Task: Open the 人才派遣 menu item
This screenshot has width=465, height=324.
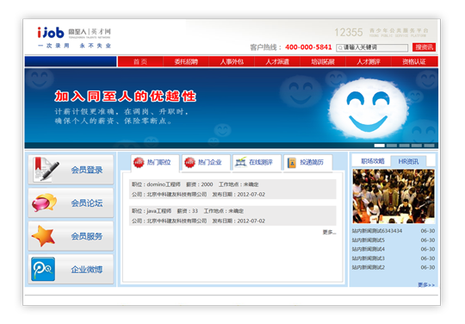Action: pyautogui.click(x=277, y=62)
